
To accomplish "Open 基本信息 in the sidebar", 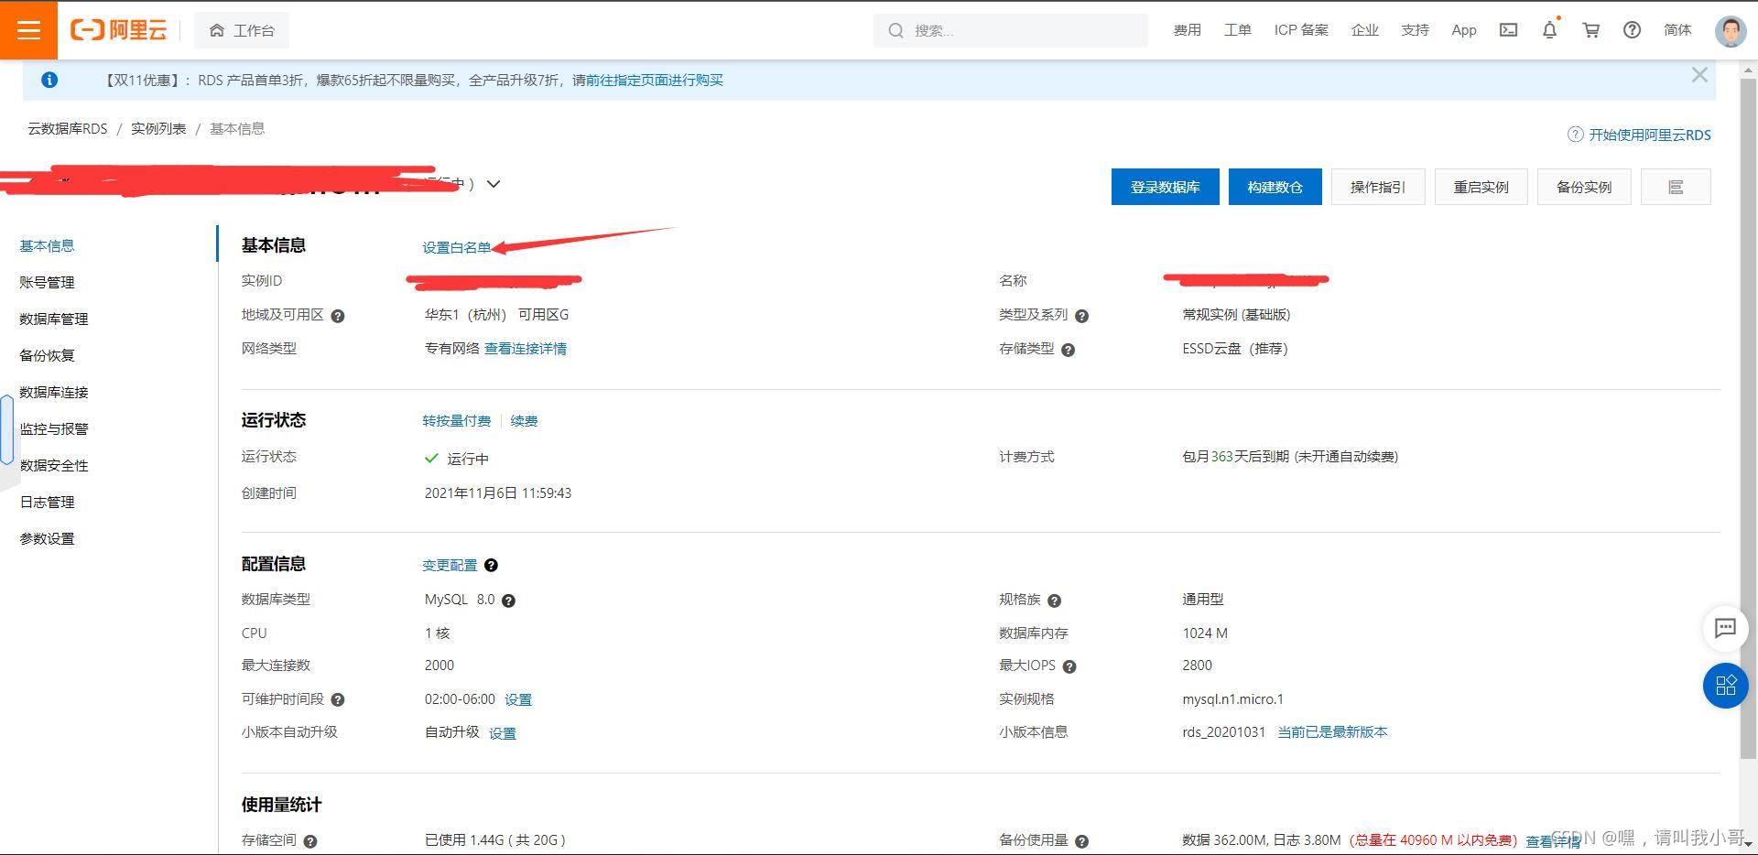I will tap(47, 245).
